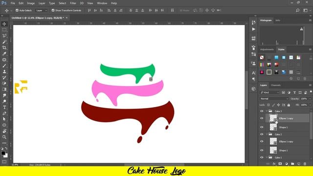Collapse the Cake 2 group
The width and height of the screenshot is (313, 176).
pyautogui.click(x=267, y=134)
